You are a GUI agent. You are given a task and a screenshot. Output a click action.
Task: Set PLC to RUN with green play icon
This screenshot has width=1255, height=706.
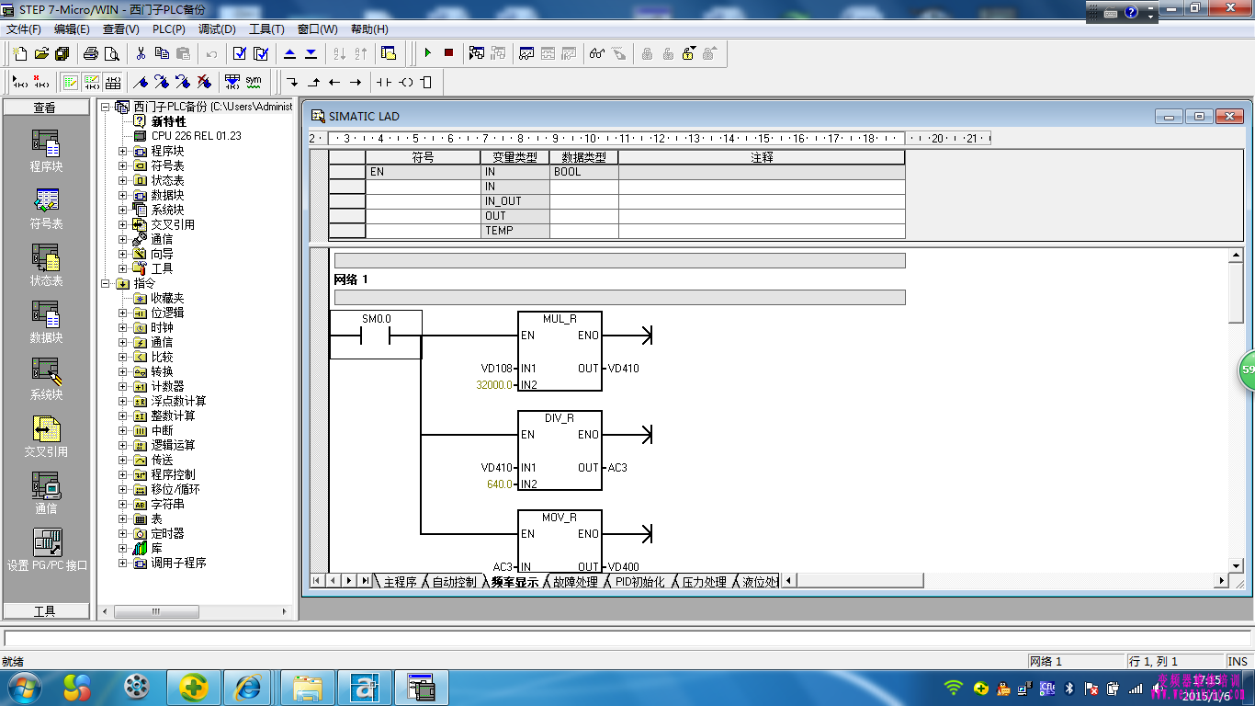[x=427, y=53]
